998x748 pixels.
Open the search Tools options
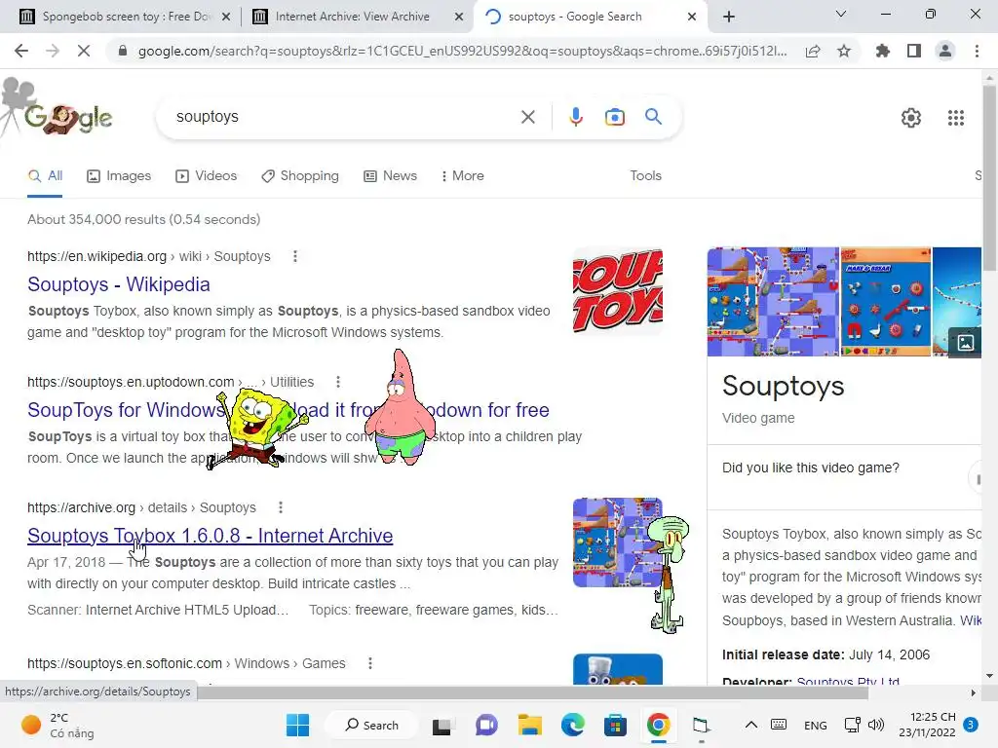click(645, 175)
